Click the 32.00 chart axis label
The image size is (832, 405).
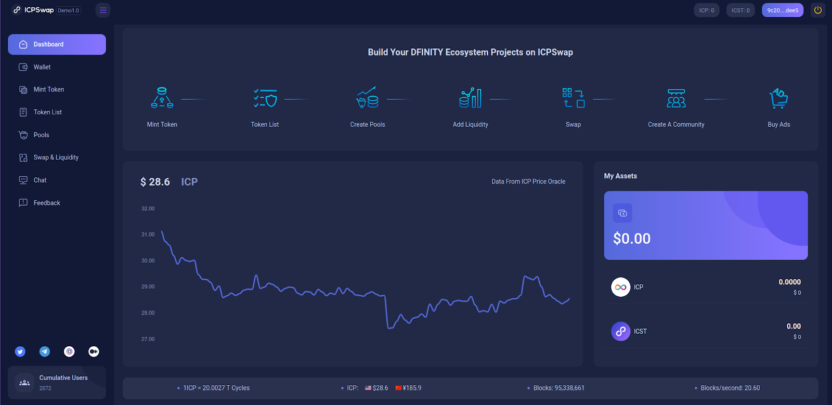tap(148, 209)
